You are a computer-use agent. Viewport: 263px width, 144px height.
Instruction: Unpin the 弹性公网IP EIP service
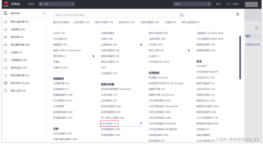(x=189, y=50)
